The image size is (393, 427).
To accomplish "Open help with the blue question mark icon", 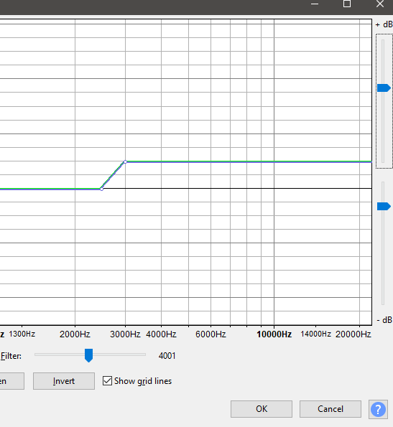I will 378,409.
